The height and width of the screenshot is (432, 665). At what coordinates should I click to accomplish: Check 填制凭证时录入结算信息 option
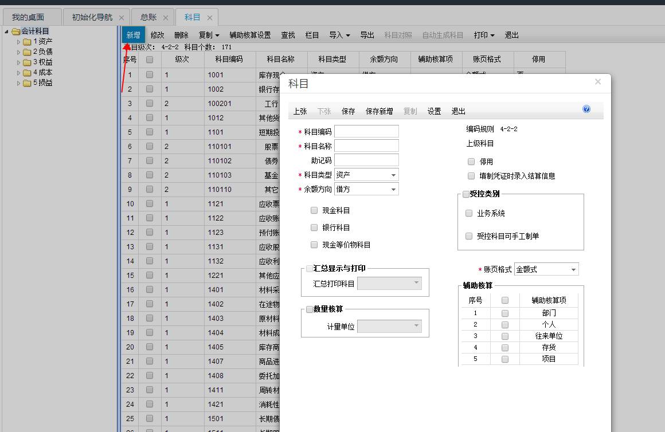click(x=471, y=176)
